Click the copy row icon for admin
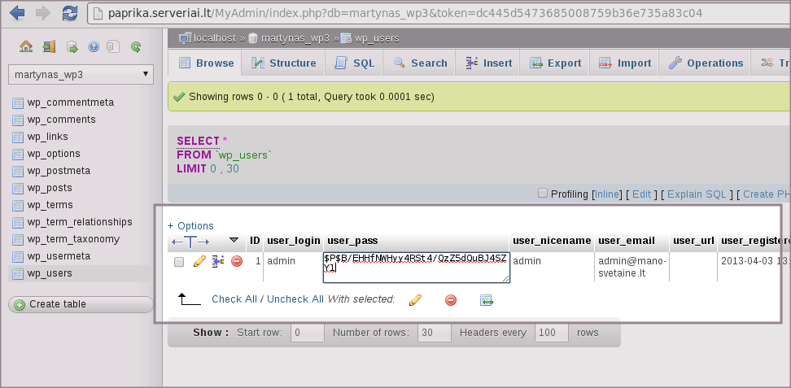This screenshot has width=791, height=388. [x=218, y=261]
